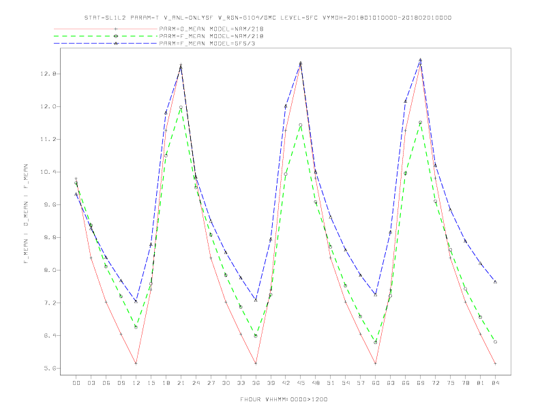
Task: Click the triangle marker in the legend
Action: pos(116,44)
